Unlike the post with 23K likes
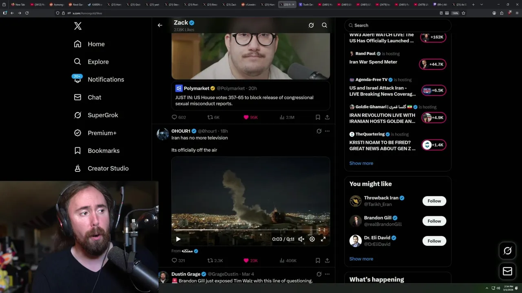522x293 pixels. (x=250, y=260)
